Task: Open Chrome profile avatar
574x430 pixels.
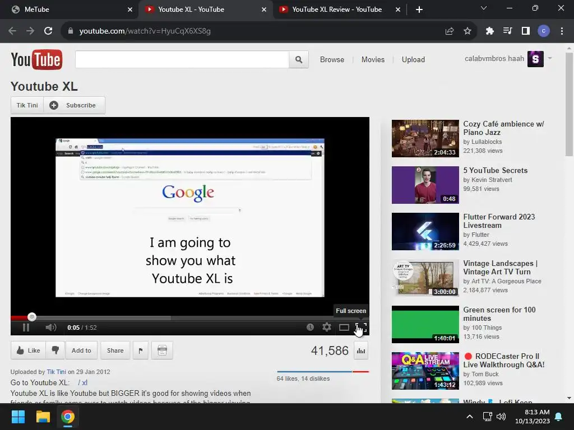Action: pos(544,31)
